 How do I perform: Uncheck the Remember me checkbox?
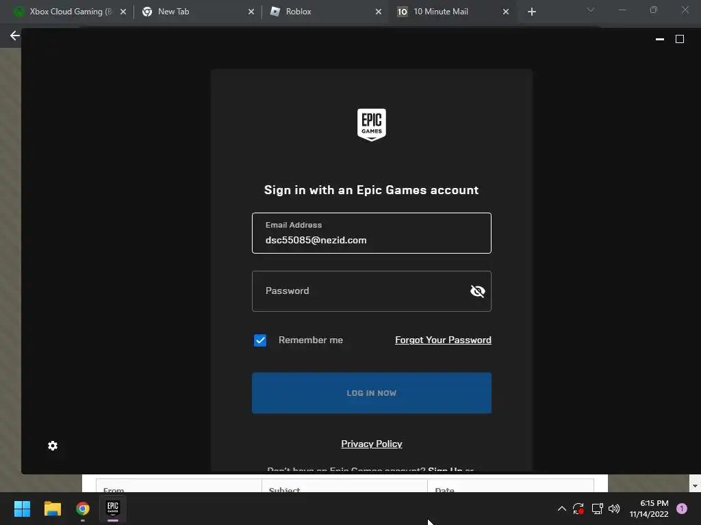(260, 340)
